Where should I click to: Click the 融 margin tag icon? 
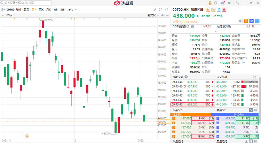[x=208, y=10]
